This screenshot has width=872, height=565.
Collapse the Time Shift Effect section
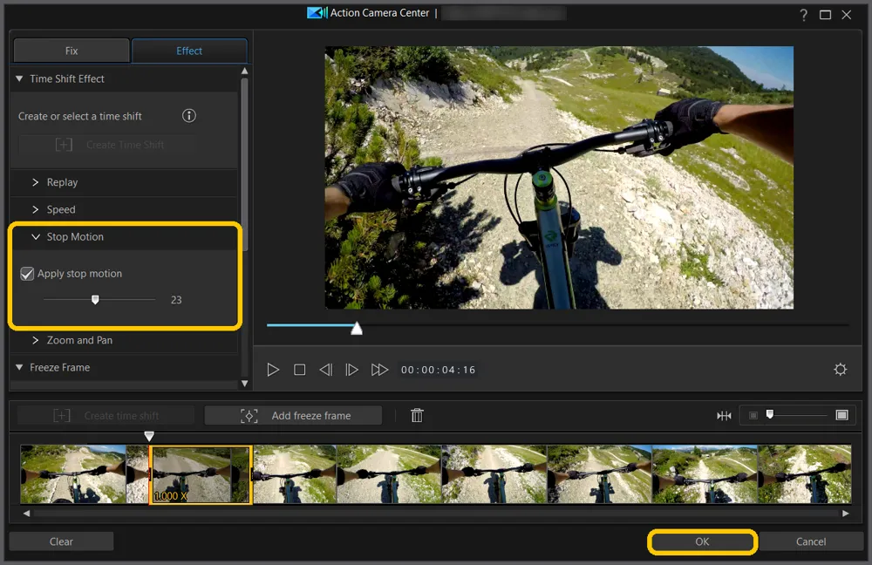(19, 79)
